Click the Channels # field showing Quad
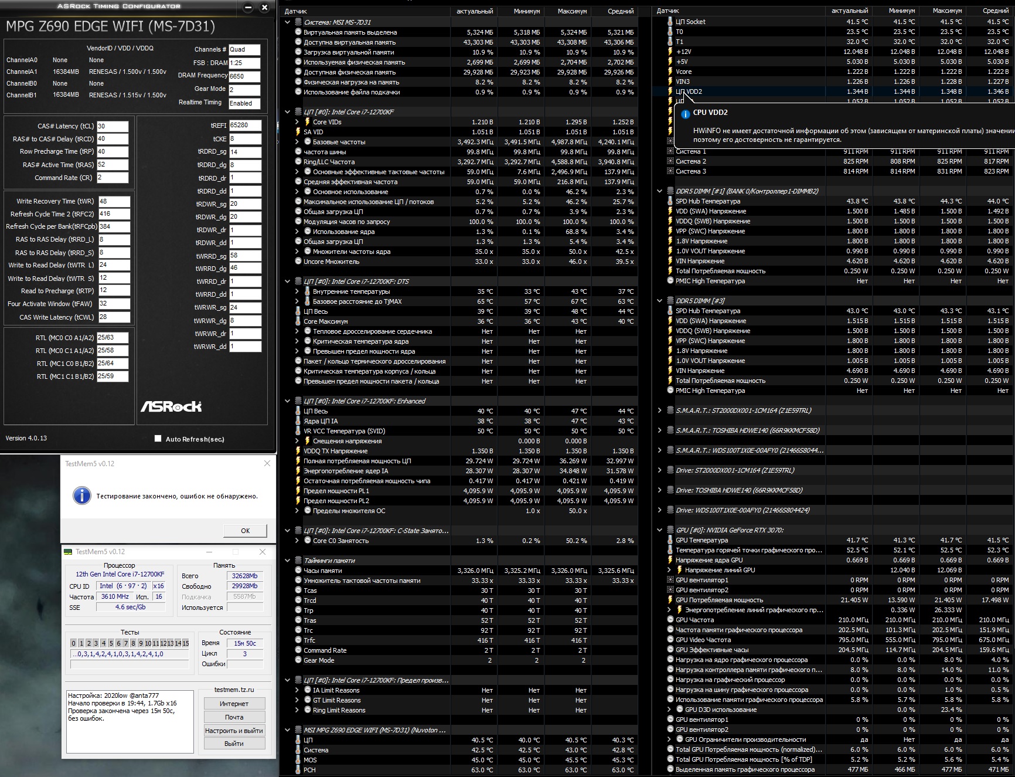1015x777 pixels. [244, 49]
